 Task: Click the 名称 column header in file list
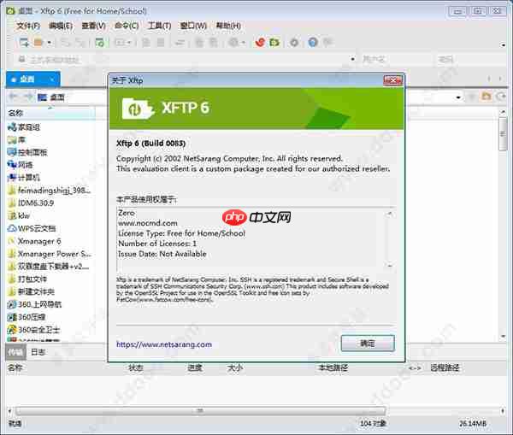(x=50, y=113)
